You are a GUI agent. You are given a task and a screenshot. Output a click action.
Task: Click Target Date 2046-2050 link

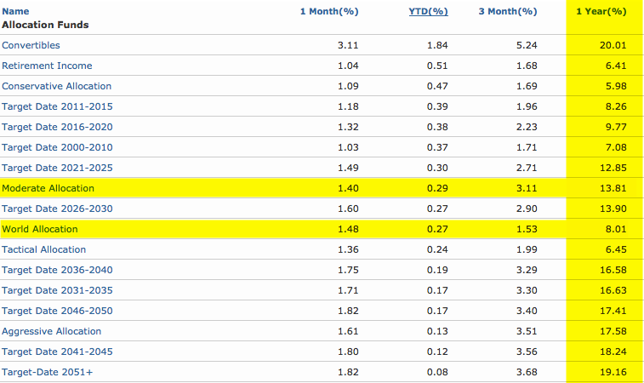(x=57, y=311)
